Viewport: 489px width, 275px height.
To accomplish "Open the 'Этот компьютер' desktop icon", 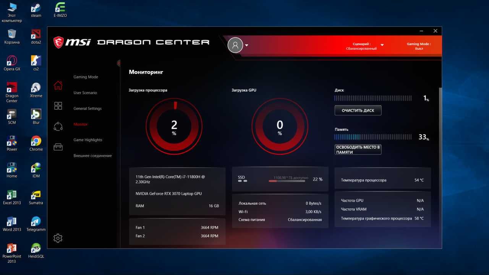I will tap(12, 13).
